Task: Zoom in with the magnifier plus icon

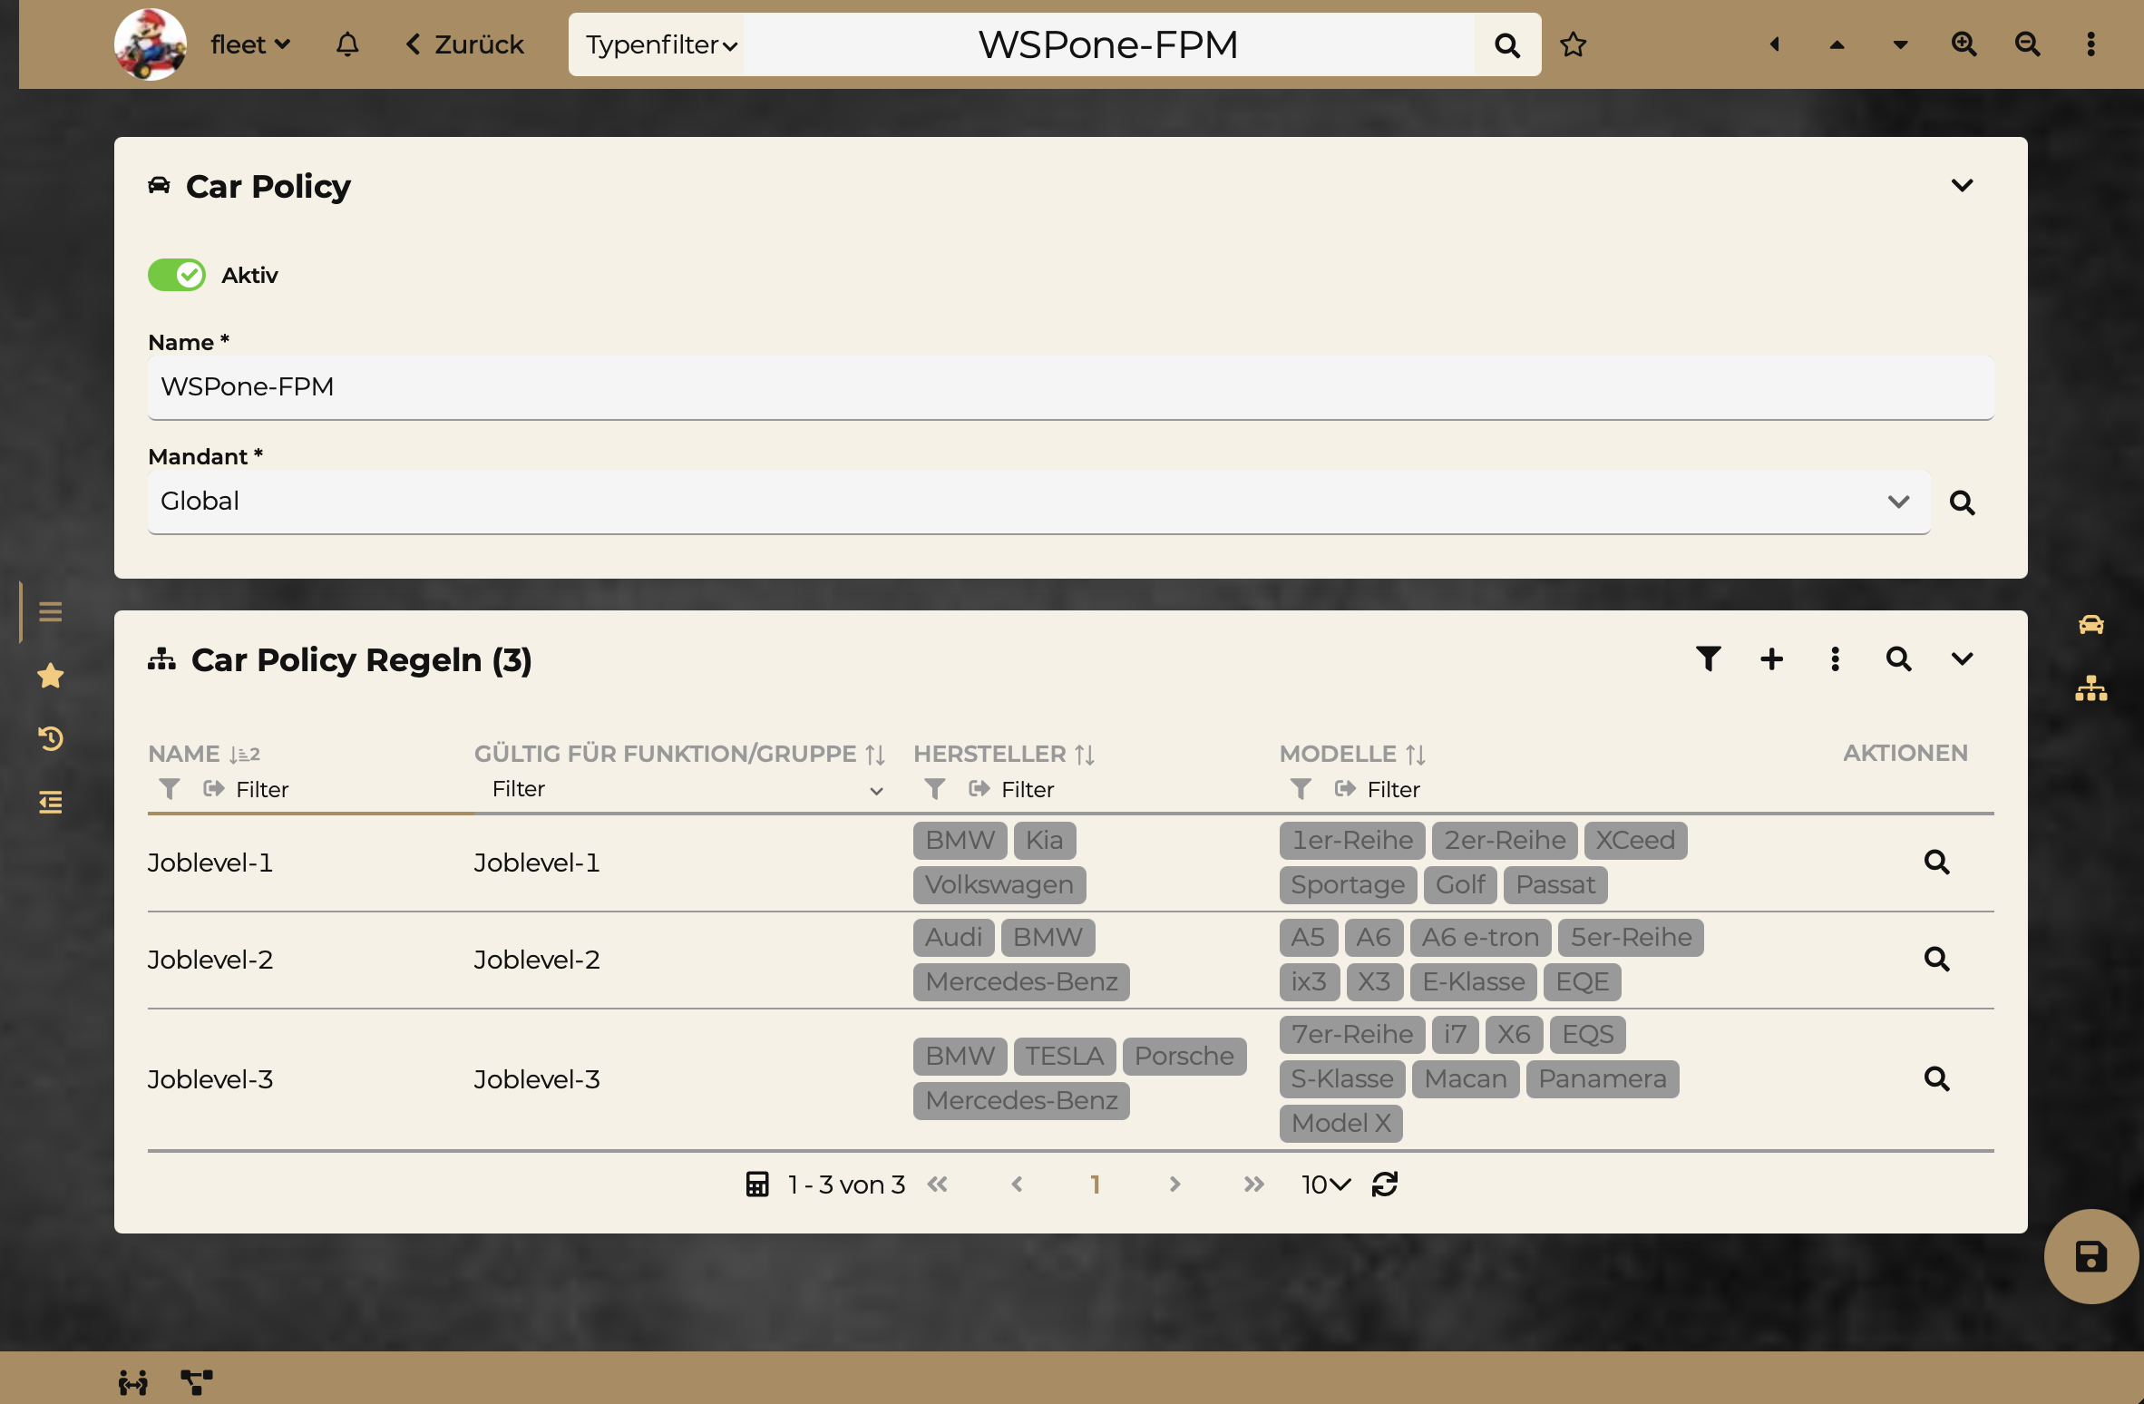Action: (1964, 44)
